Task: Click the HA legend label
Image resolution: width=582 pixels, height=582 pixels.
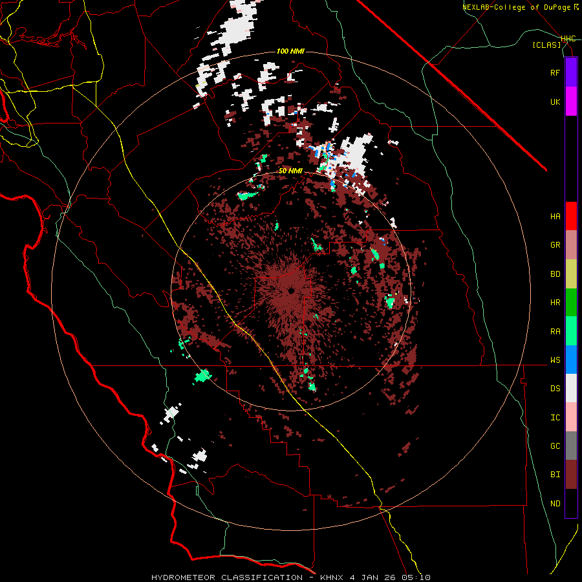Action: pos(555,217)
